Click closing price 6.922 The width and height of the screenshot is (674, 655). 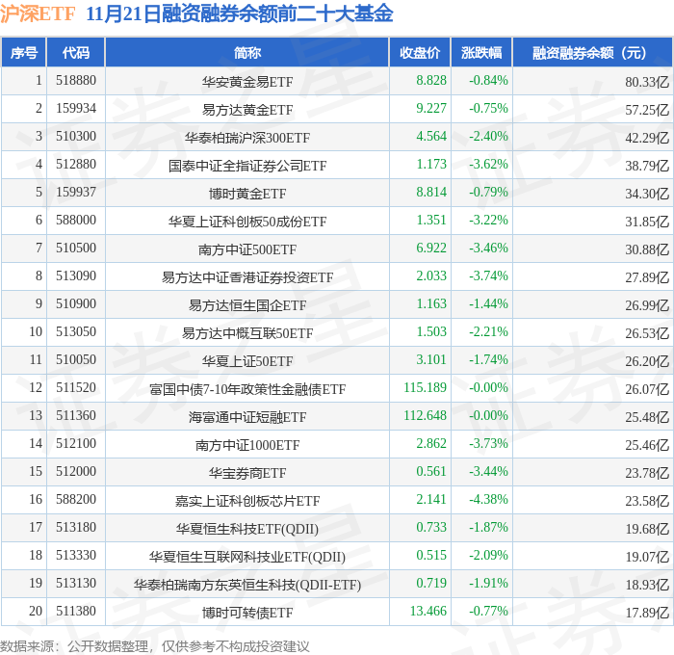[431, 249]
